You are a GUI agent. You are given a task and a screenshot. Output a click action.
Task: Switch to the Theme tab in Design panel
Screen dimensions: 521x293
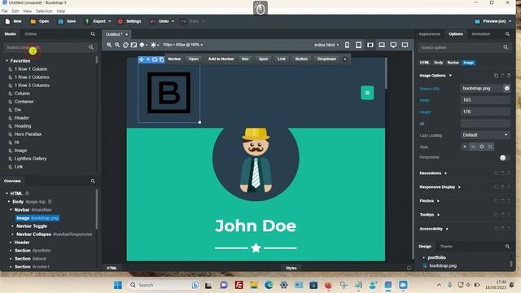446,246
